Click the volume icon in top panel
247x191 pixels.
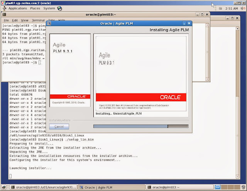click(x=243, y=9)
